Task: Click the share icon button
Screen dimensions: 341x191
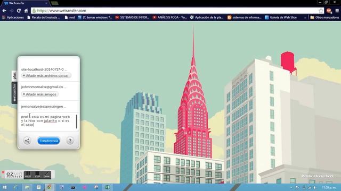Action: (27, 141)
